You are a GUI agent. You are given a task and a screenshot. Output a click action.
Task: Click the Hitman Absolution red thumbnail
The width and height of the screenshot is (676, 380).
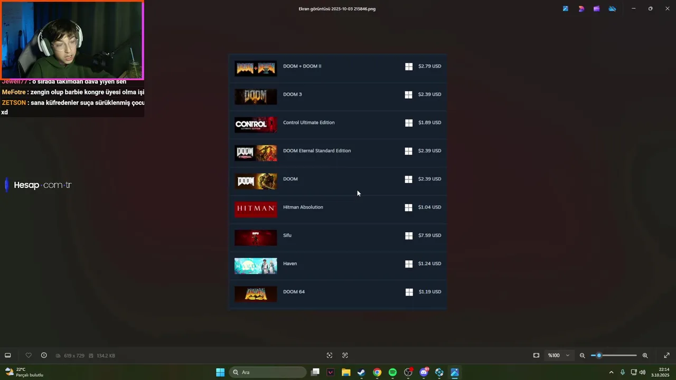point(256,209)
